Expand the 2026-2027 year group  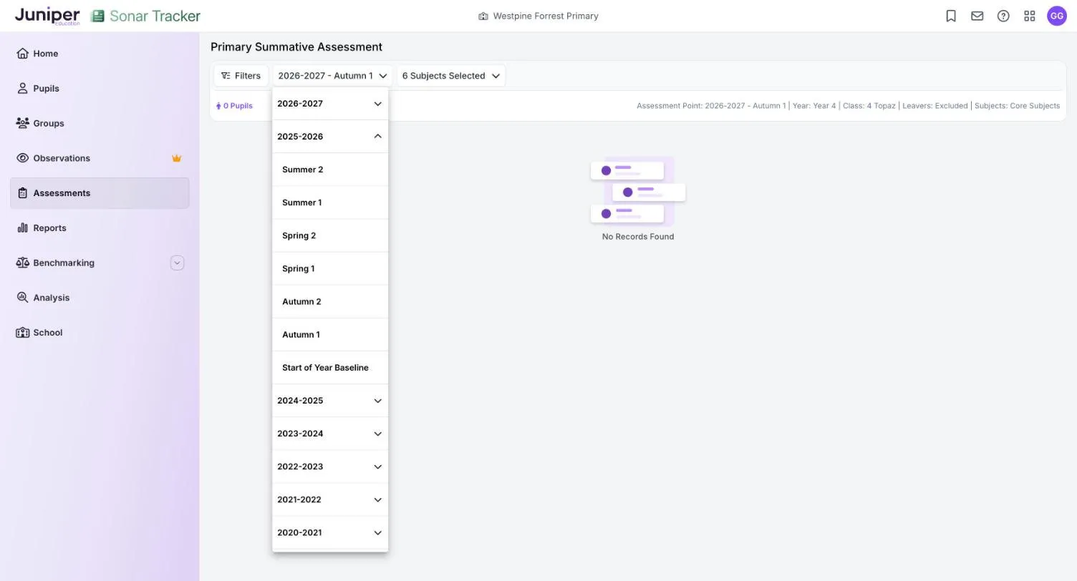point(330,104)
